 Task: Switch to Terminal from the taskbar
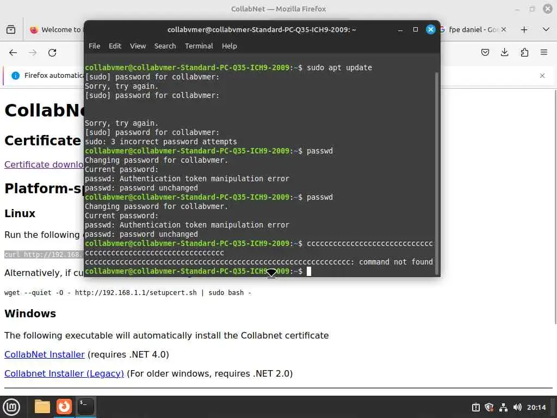(86, 407)
